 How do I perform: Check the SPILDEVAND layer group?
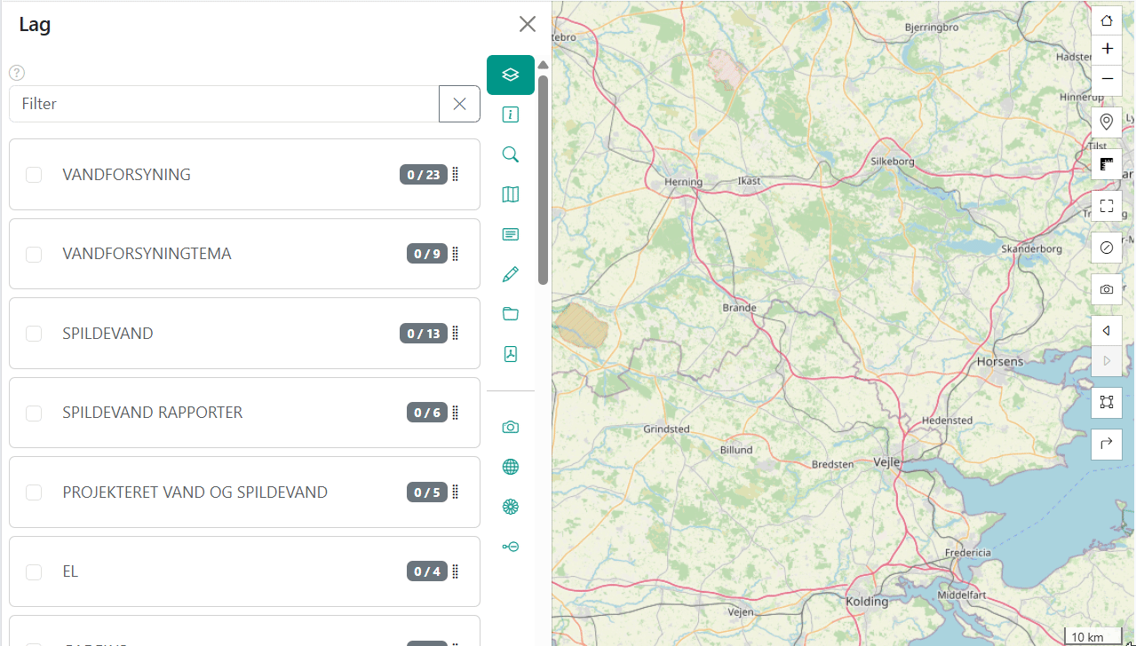pyautogui.click(x=34, y=334)
